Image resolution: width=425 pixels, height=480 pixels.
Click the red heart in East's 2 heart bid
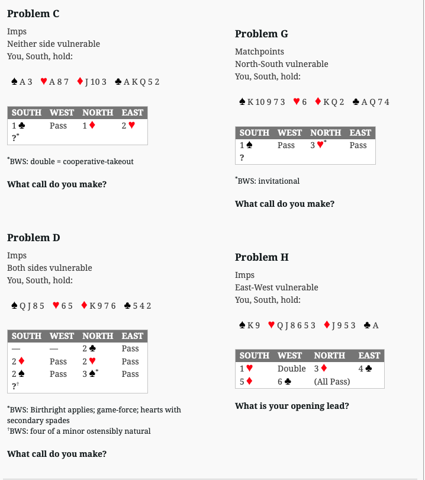(132, 125)
